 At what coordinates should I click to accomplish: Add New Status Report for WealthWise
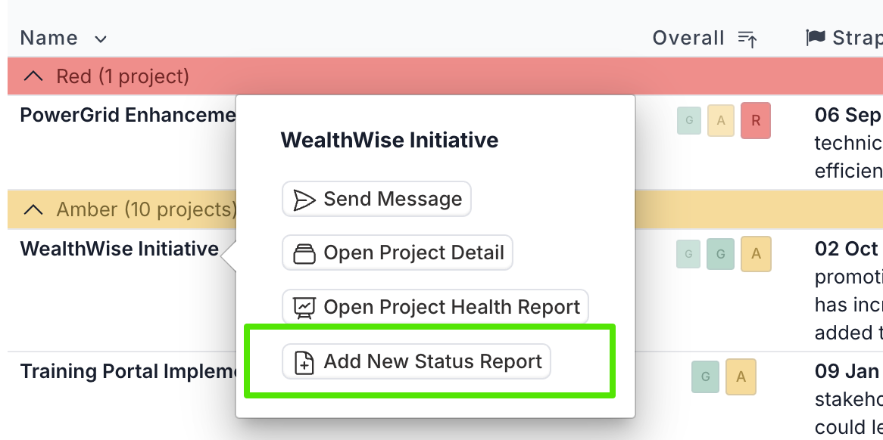click(417, 361)
